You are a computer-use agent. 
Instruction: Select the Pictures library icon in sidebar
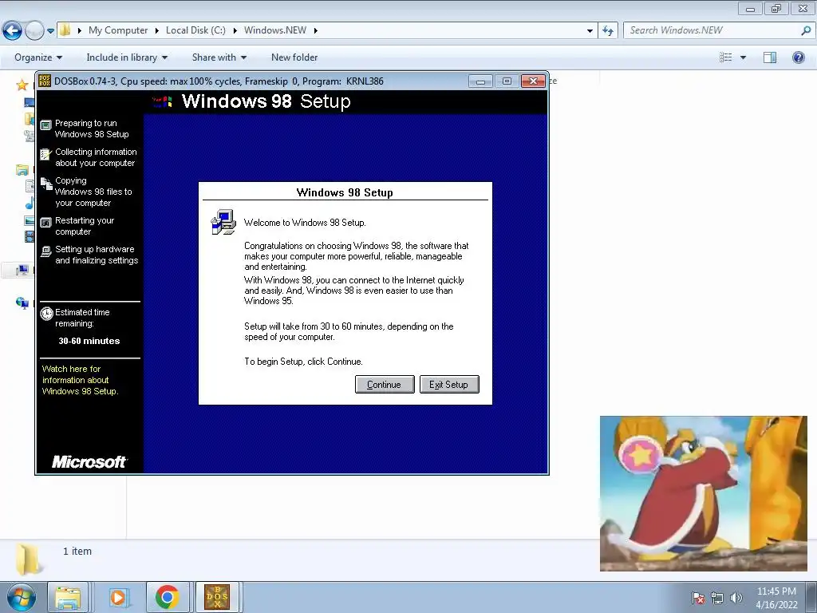pyautogui.click(x=30, y=220)
